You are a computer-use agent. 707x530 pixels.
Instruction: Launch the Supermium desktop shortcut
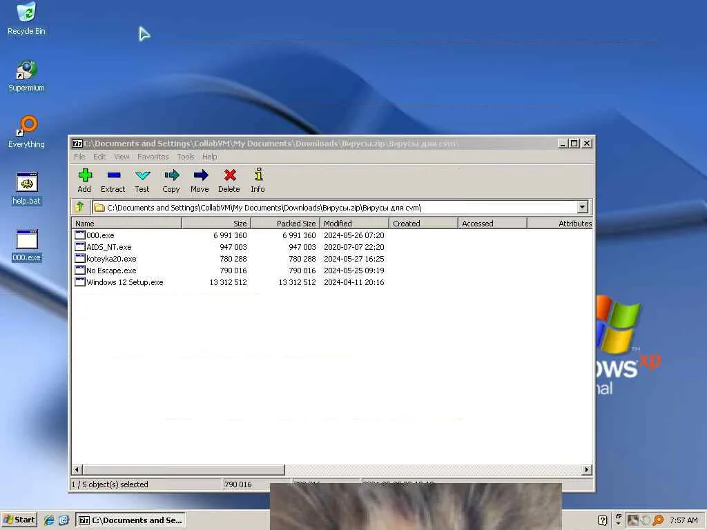(27, 70)
